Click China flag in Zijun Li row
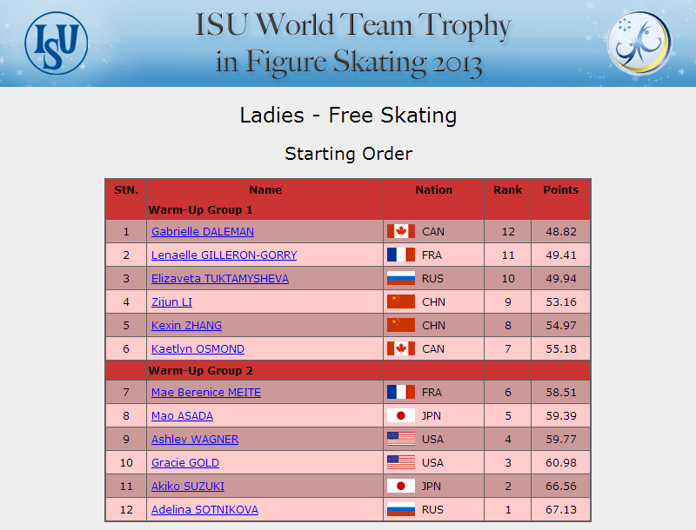696x530 pixels. pos(401,301)
